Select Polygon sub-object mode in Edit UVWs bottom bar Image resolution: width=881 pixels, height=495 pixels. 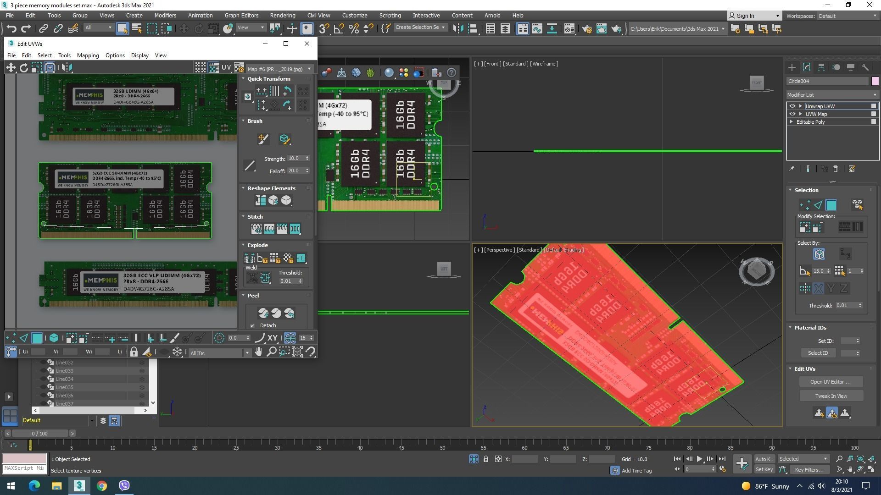[37, 338]
